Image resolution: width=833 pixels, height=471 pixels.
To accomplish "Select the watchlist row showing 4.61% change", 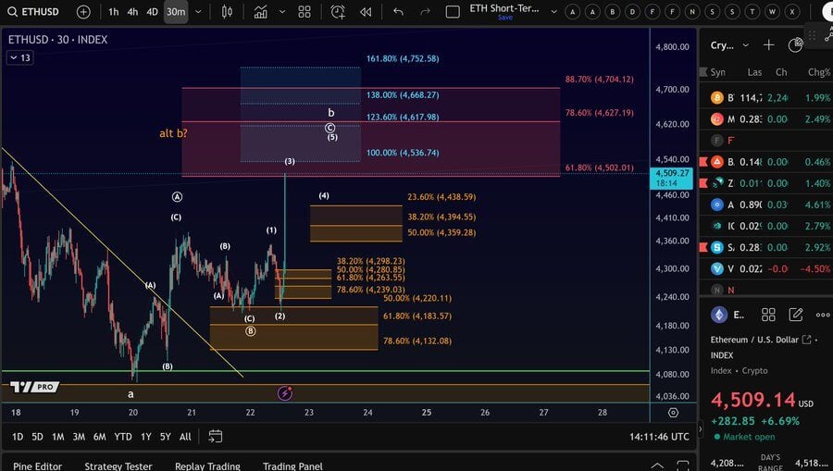I will click(765, 205).
